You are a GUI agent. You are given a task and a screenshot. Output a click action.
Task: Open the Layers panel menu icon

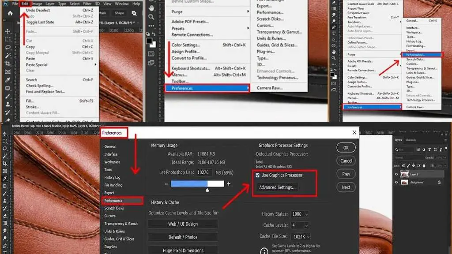(x=446, y=140)
